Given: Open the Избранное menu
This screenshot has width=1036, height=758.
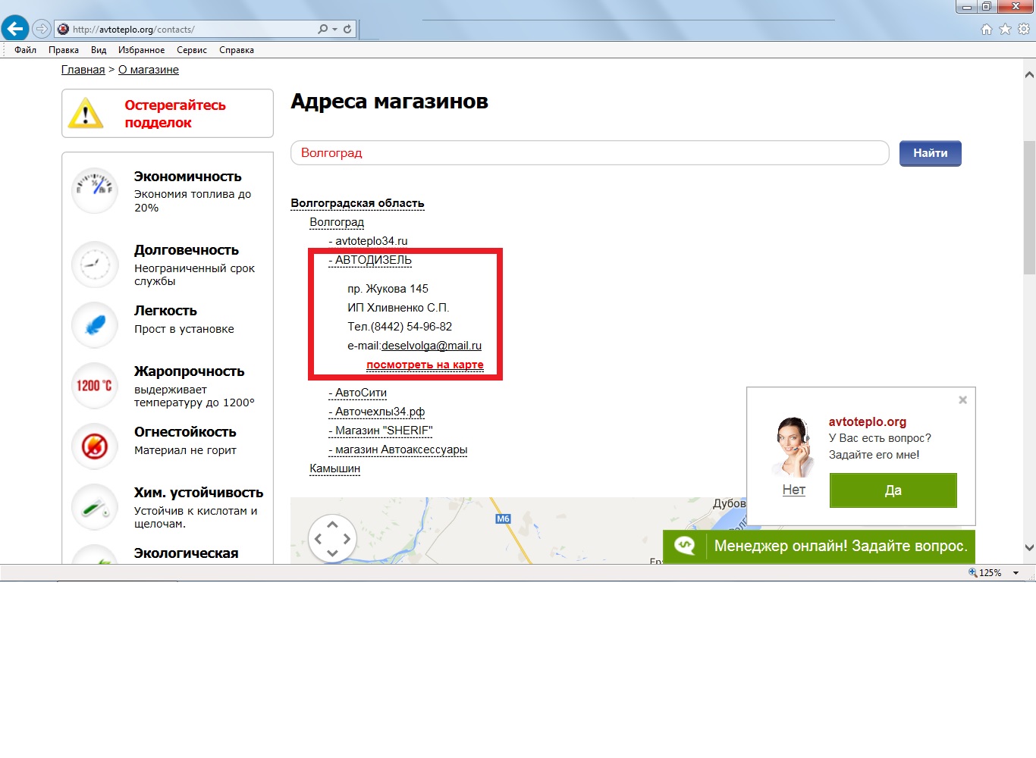Looking at the screenshot, I should (141, 50).
